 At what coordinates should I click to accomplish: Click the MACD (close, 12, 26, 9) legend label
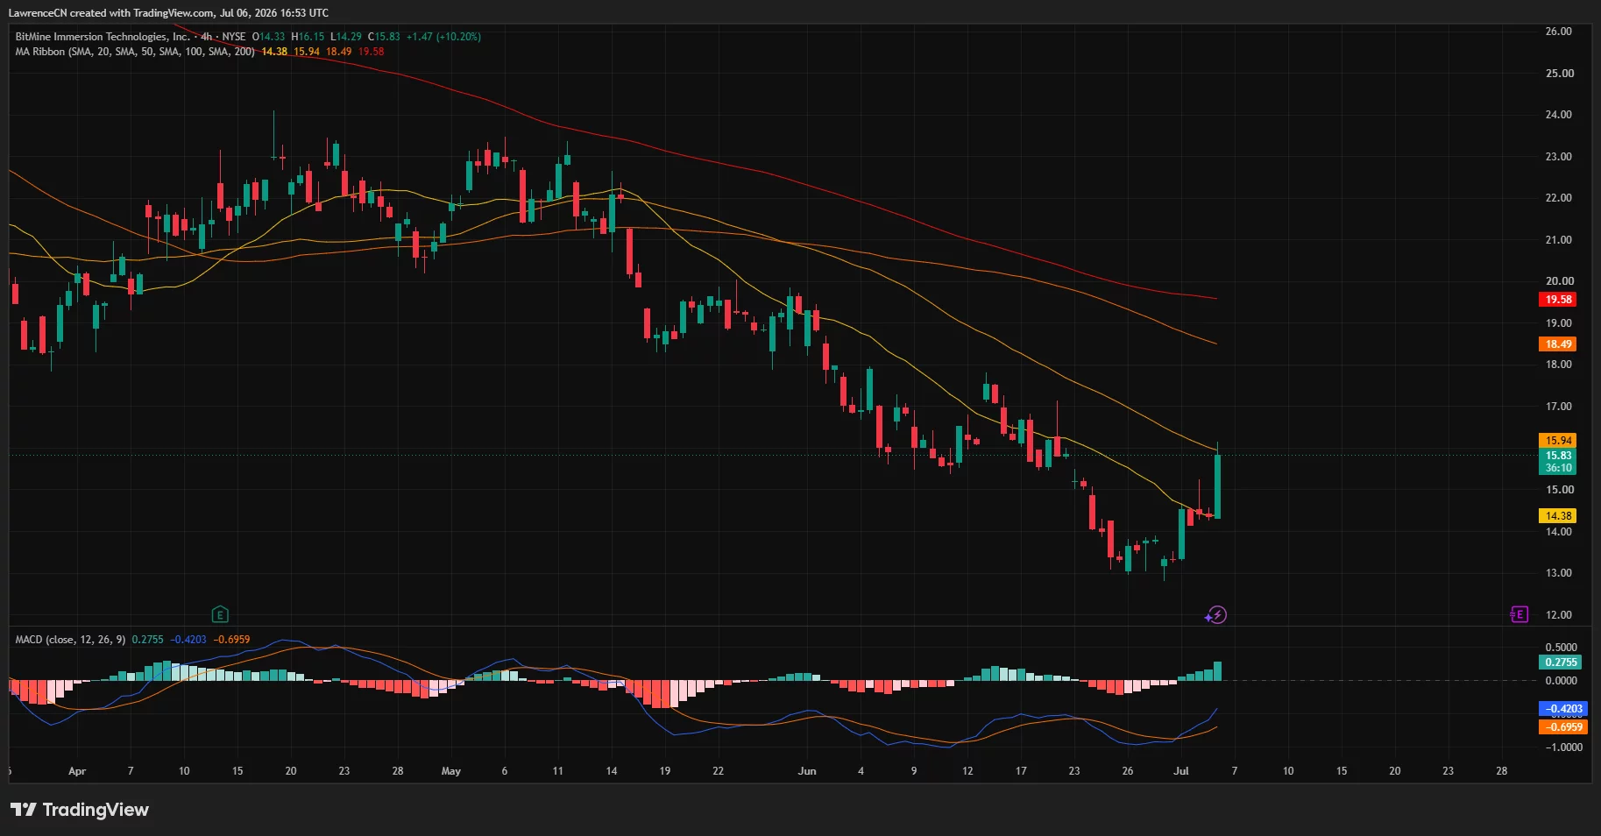point(70,640)
